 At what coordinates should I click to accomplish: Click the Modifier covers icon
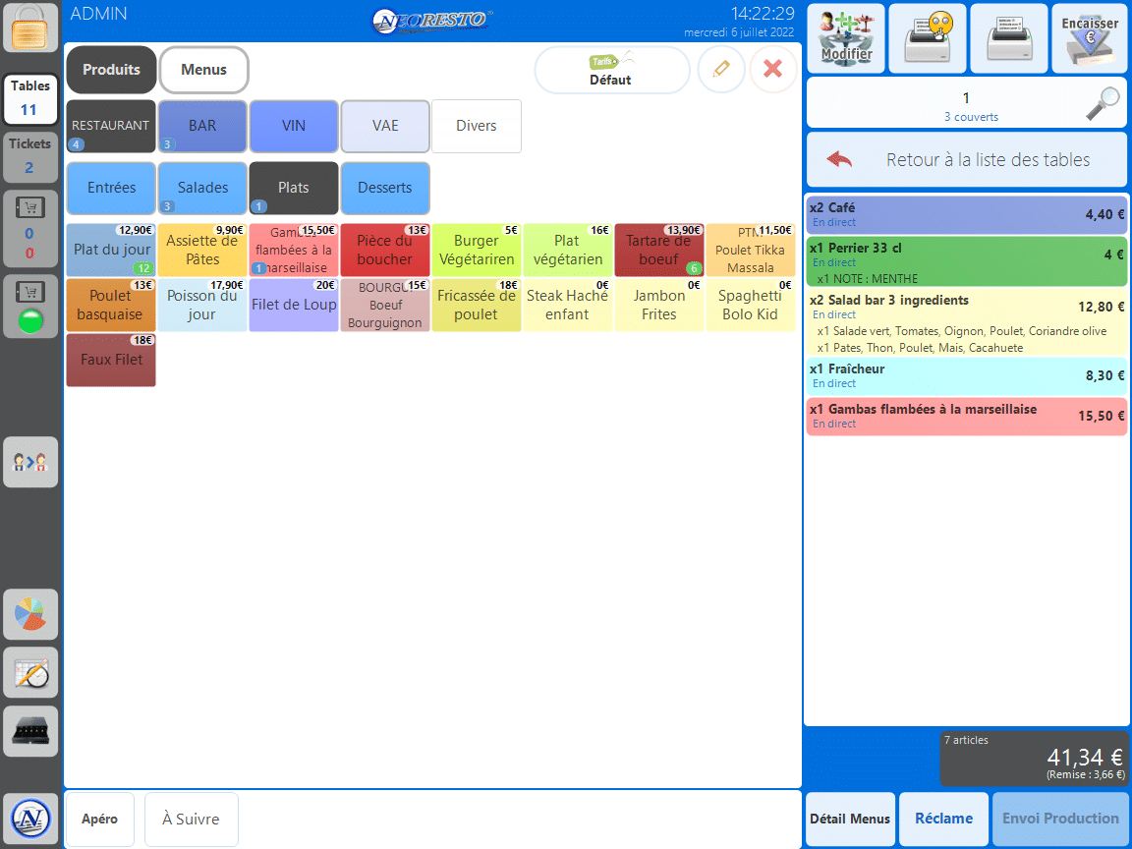(846, 39)
